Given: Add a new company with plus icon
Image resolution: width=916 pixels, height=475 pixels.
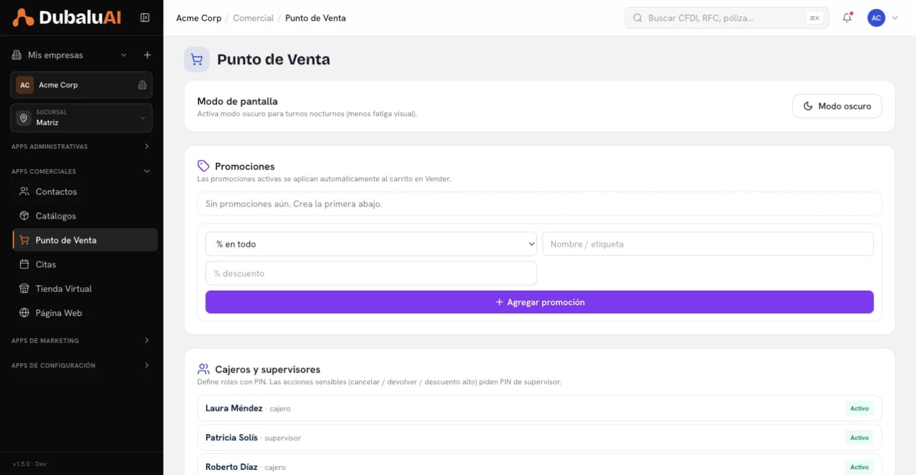Looking at the screenshot, I should (x=148, y=55).
